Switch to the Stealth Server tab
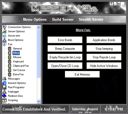Screen dimensions: 128x114 tap(91, 19)
